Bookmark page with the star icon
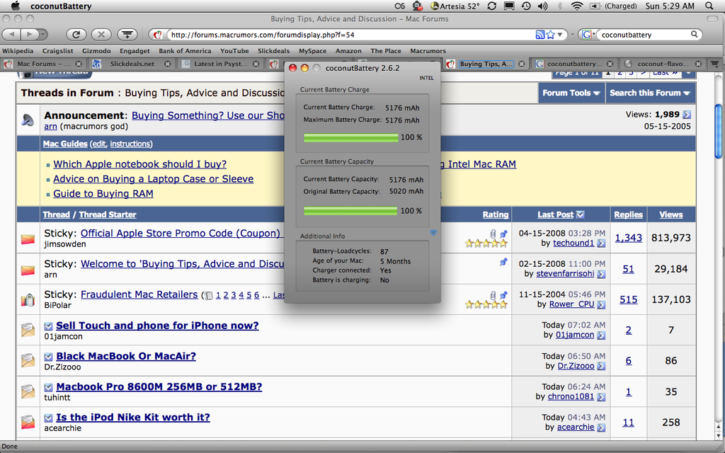The height and width of the screenshot is (453, 725). coord(550,35)
